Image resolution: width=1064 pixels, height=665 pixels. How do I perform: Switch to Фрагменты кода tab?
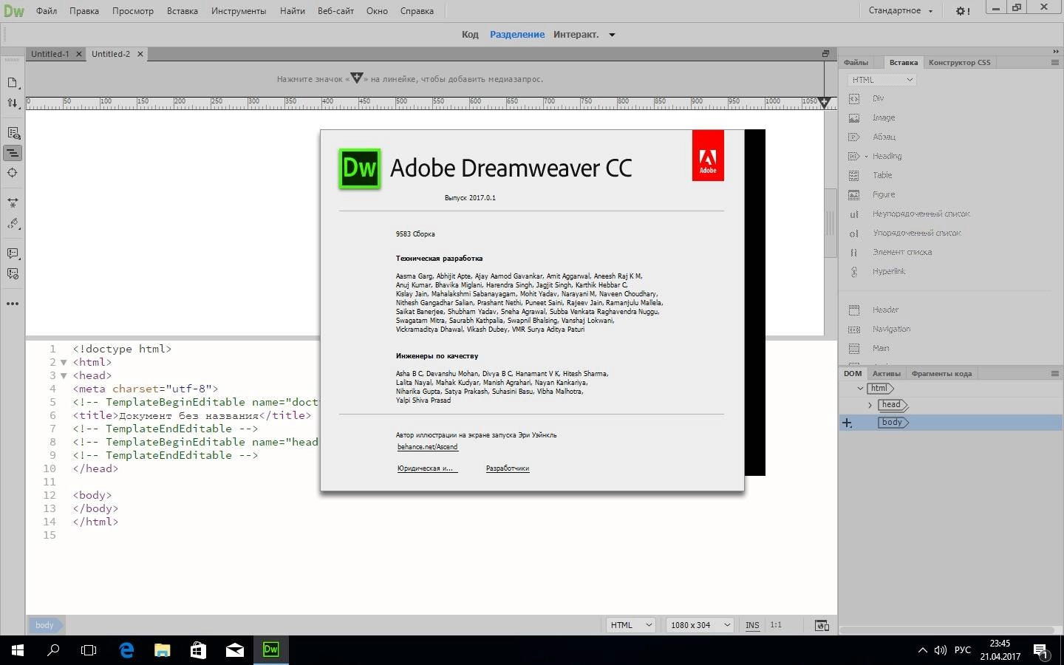pos(941,373)
